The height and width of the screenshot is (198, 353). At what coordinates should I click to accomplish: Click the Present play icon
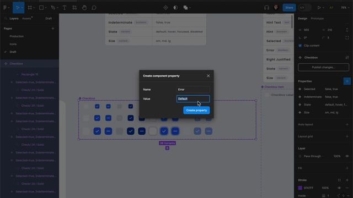tap(319, 8)
